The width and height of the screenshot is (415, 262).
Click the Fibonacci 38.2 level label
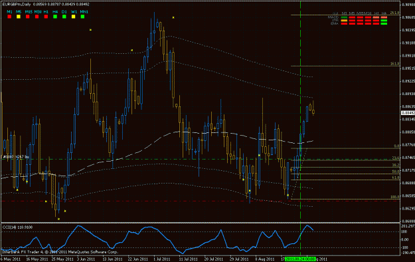(396, 165)
